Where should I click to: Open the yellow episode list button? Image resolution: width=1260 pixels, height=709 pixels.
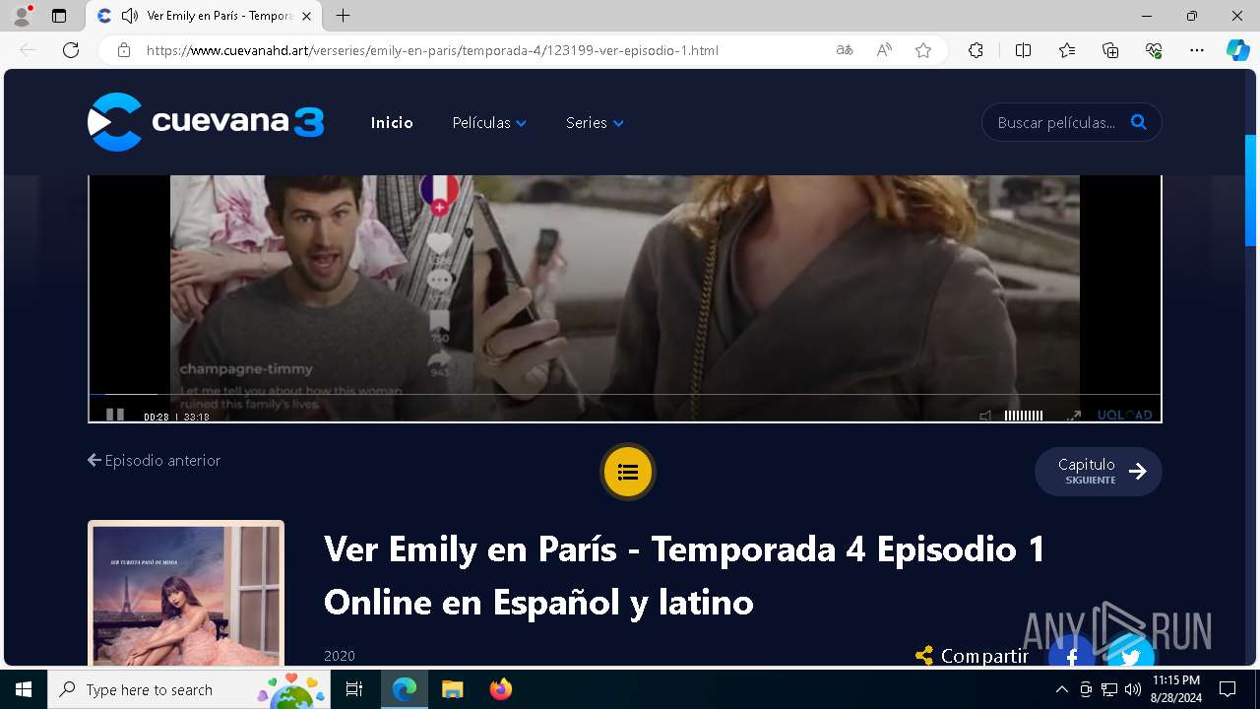click(x=628, y=473)
